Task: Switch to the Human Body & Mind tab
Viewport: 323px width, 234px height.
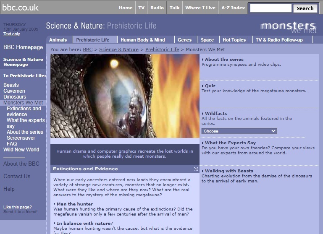Action: 143,40
